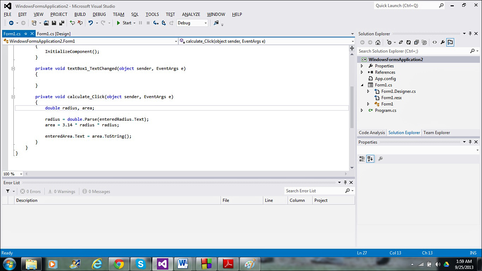The image size is (482, 271).
Task: Open the FILE menu
Action: pyautogui.click(x=7, y=14)
